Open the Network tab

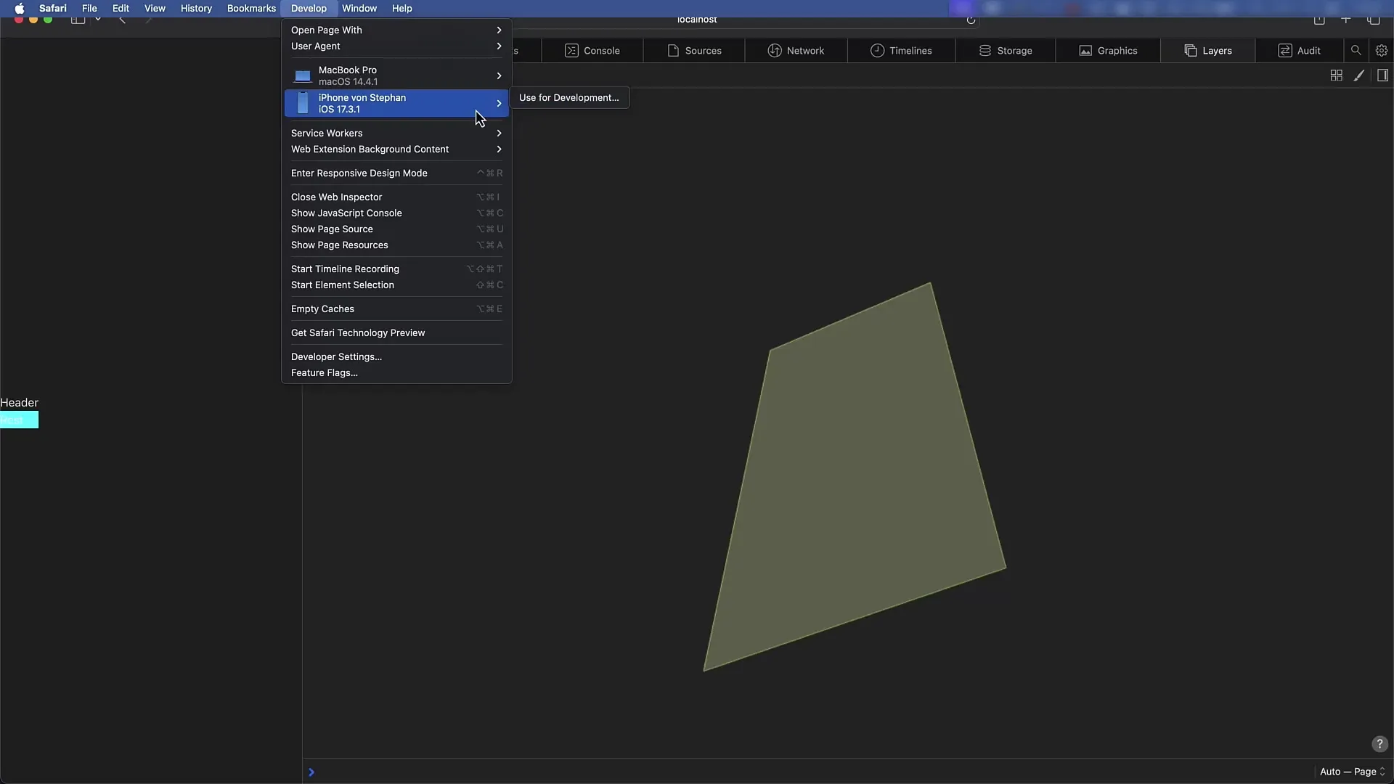[x=796, y=51]
